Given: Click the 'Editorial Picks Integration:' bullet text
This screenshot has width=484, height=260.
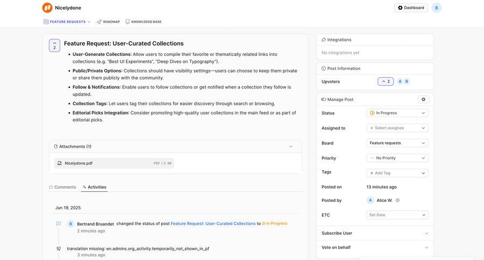Looking at the screenshot, I should [x=101, y=113].
